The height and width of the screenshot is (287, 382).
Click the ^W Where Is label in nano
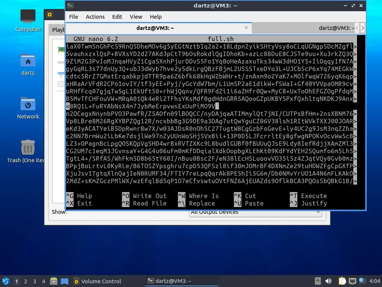pos(198,196)
